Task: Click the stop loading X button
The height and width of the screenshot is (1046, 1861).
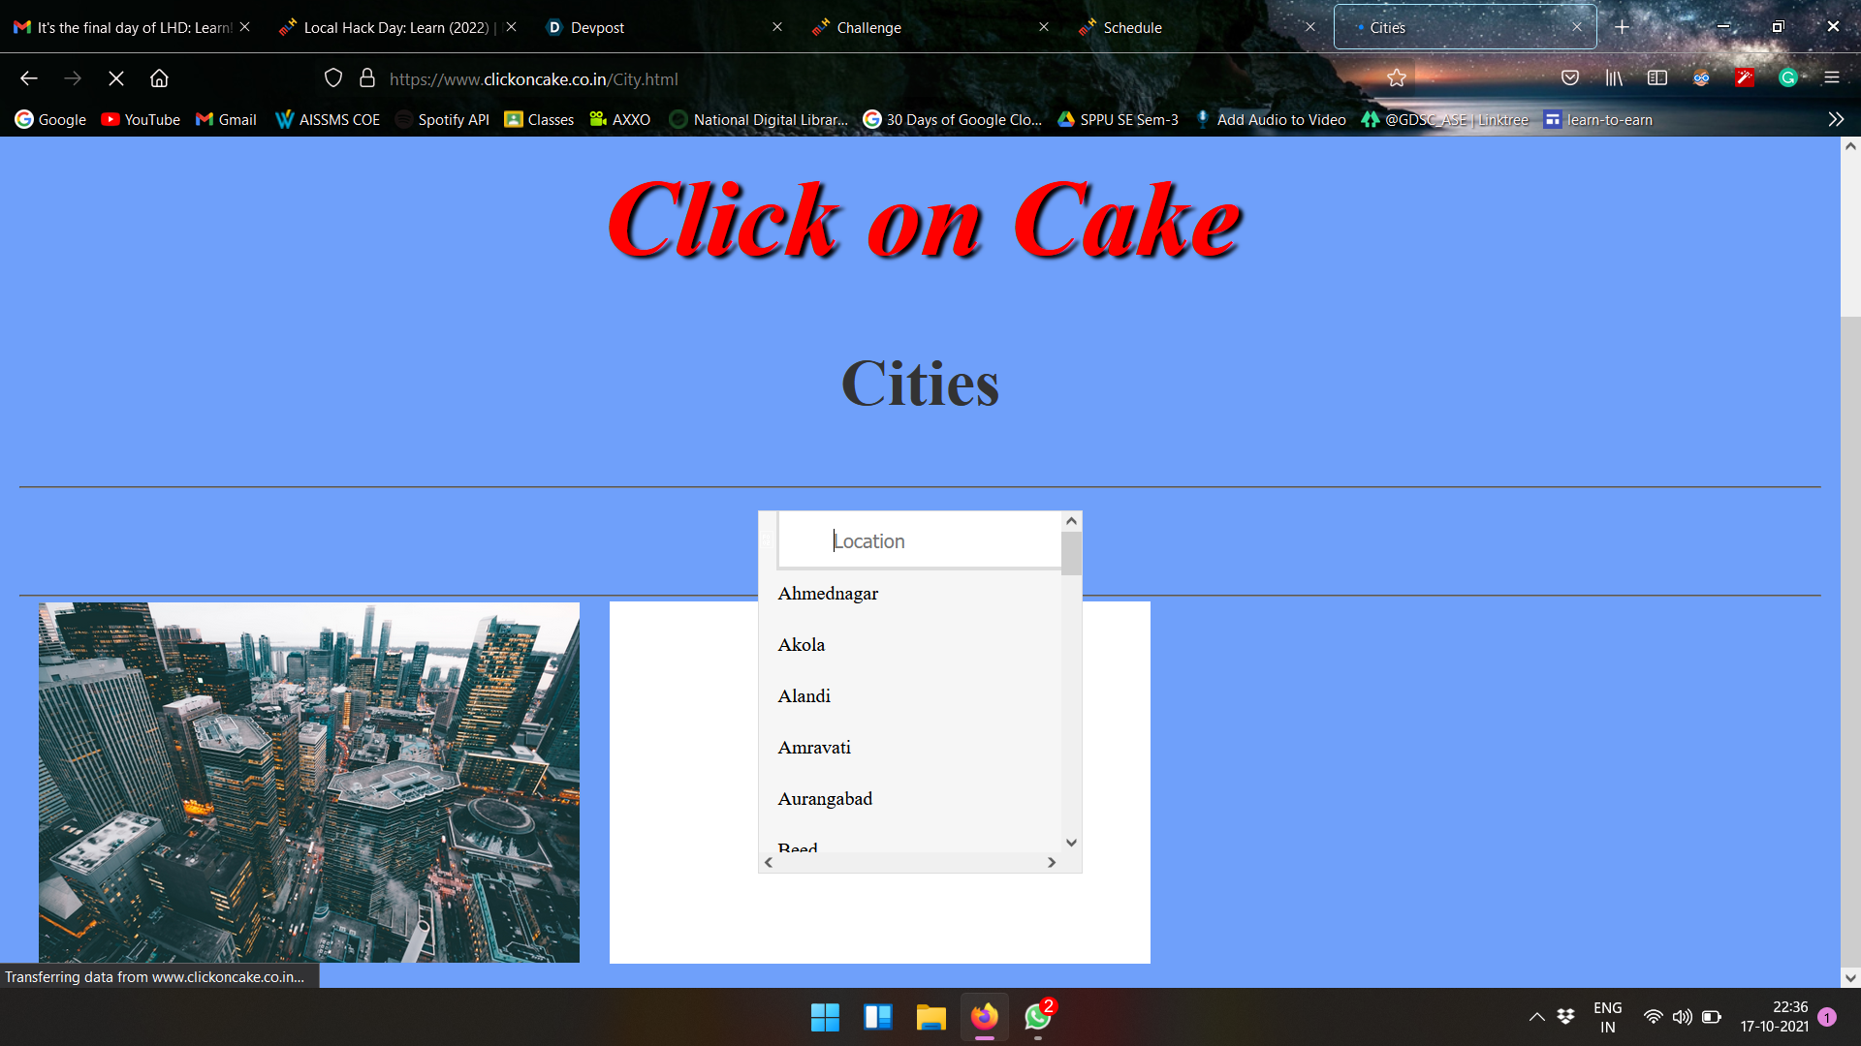Action: 116,78
